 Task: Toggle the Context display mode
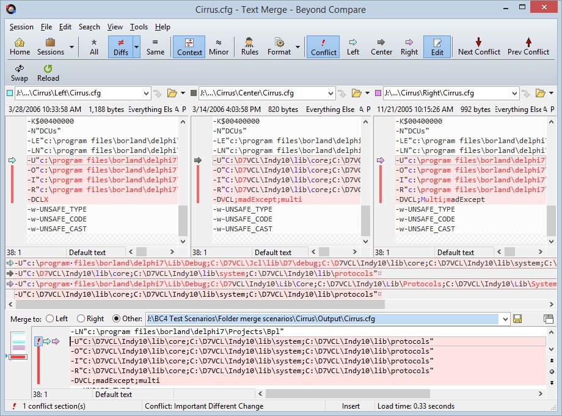coord(189,46)
